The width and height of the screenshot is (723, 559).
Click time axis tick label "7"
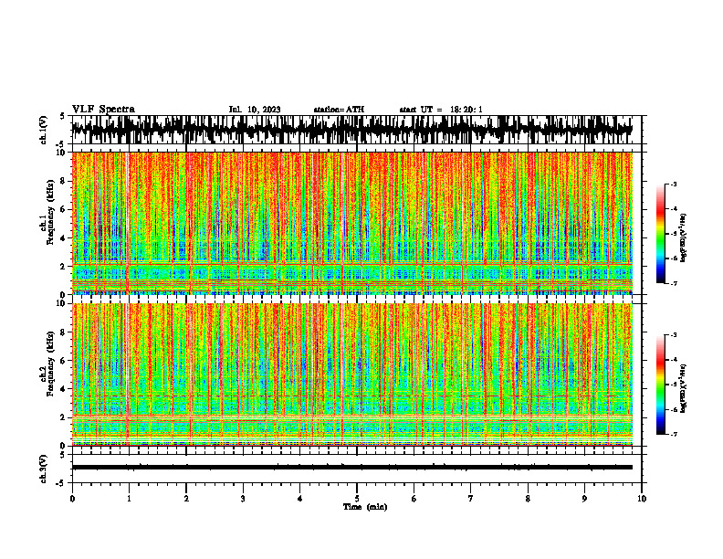pos(471,499)
